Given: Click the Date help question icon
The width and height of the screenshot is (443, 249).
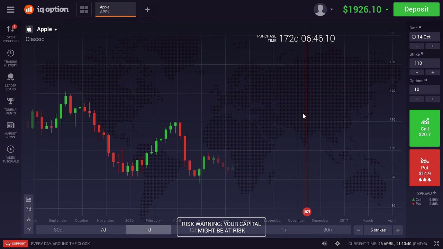Looking at the screenshot, I should point(420,27).
